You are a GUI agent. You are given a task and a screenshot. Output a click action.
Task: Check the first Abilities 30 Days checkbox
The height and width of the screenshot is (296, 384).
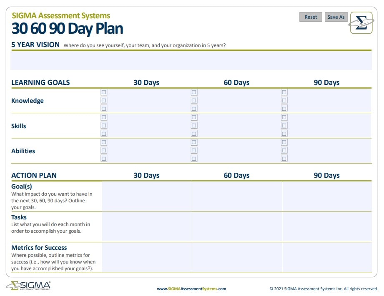(104, 142)
